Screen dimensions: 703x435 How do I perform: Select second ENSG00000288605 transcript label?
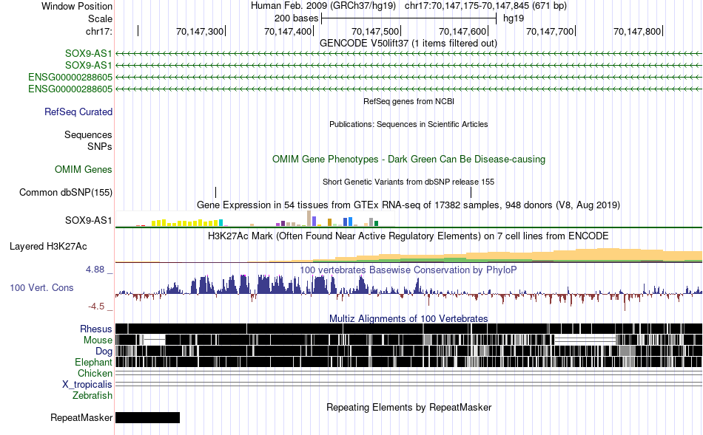(70, 89)
